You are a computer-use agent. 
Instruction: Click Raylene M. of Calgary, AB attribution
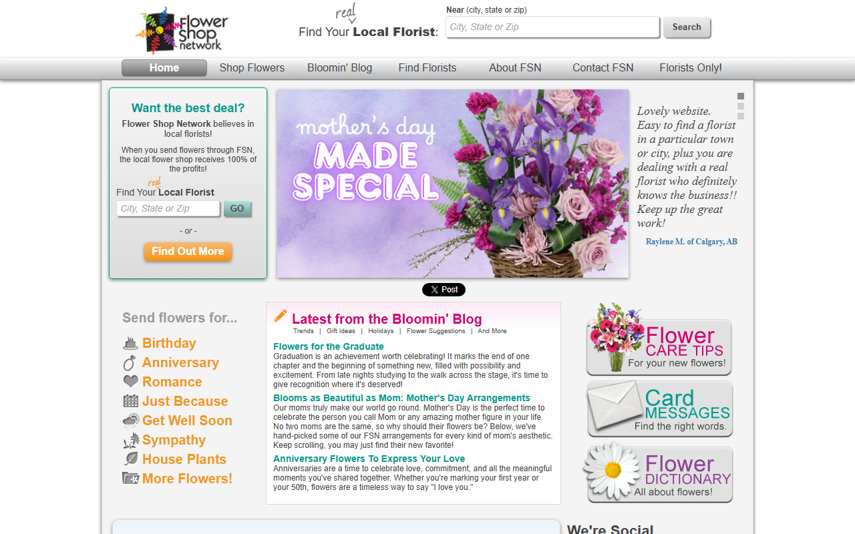tap(691, 242)
